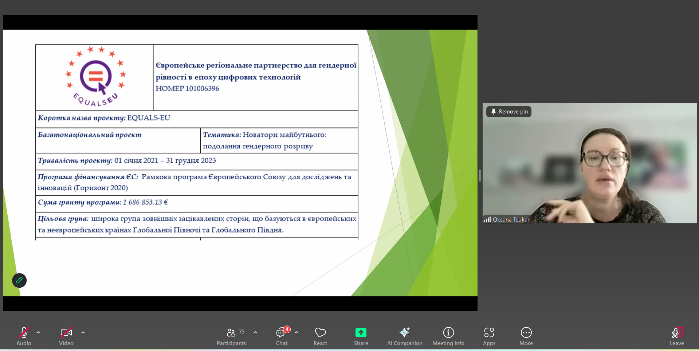Open annotation pencil tool on shared slide
This screenshot has width=699, height=351.
(x=19, y=280)
